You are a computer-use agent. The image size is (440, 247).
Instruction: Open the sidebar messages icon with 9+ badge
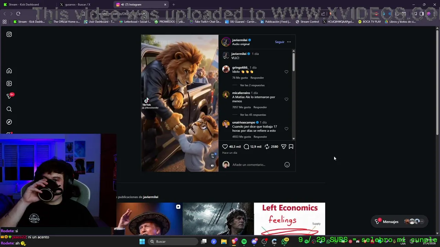click(9, 96)
